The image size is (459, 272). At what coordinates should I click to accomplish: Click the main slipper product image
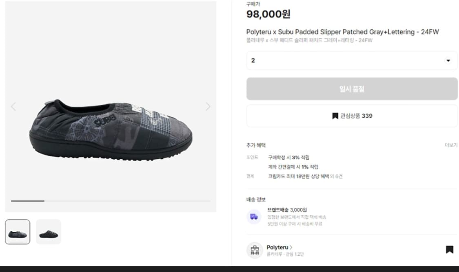(111, 126)
